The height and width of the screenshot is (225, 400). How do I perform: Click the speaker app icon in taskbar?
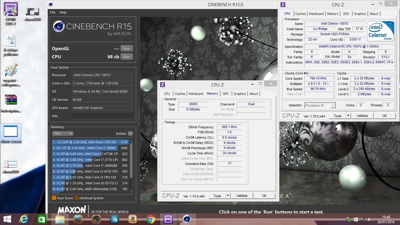click(x=96, y=219)
